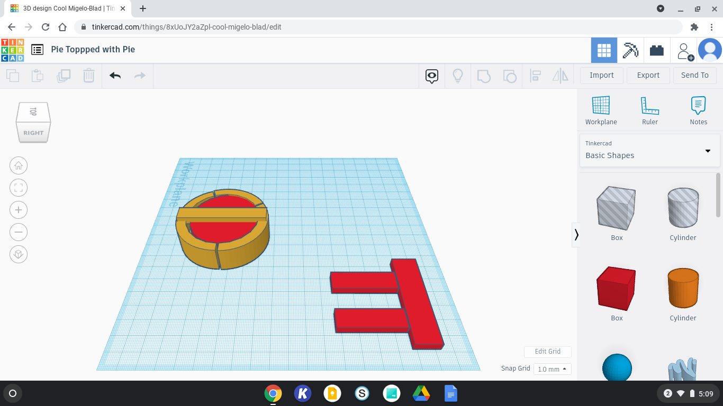Click the Zoom in button
Viewport: 723px width, 406px height.
(19, 210)
